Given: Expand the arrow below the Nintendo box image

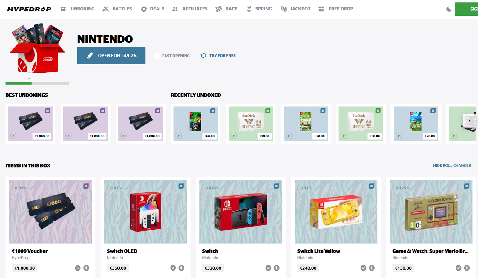Looking at the screenshot, I should (29, 78).
